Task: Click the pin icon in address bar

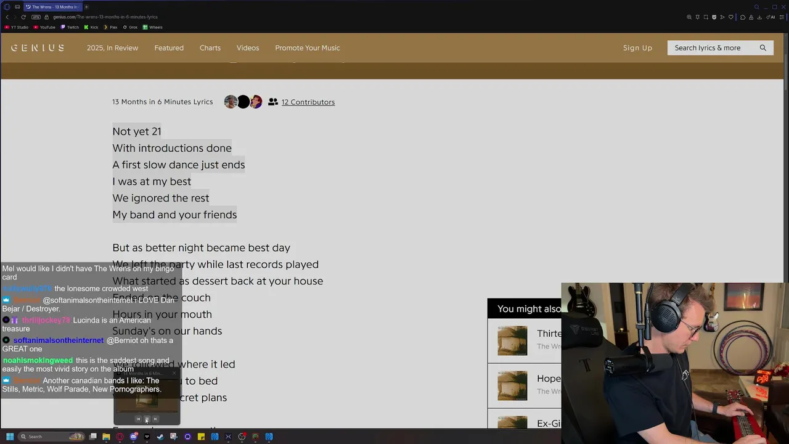Action: pos(698,17)
